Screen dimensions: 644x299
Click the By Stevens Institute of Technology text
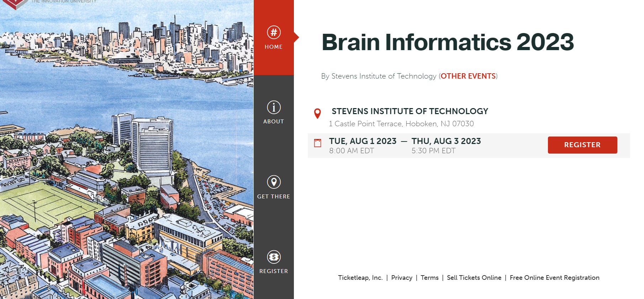click(379, 76)
